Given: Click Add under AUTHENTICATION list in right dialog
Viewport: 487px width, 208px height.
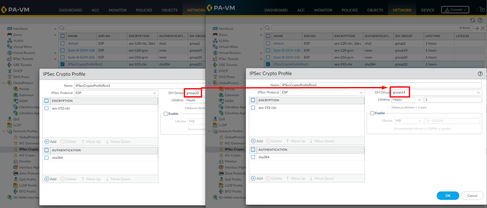Looking at the screenshot, I should coord(257,178).
